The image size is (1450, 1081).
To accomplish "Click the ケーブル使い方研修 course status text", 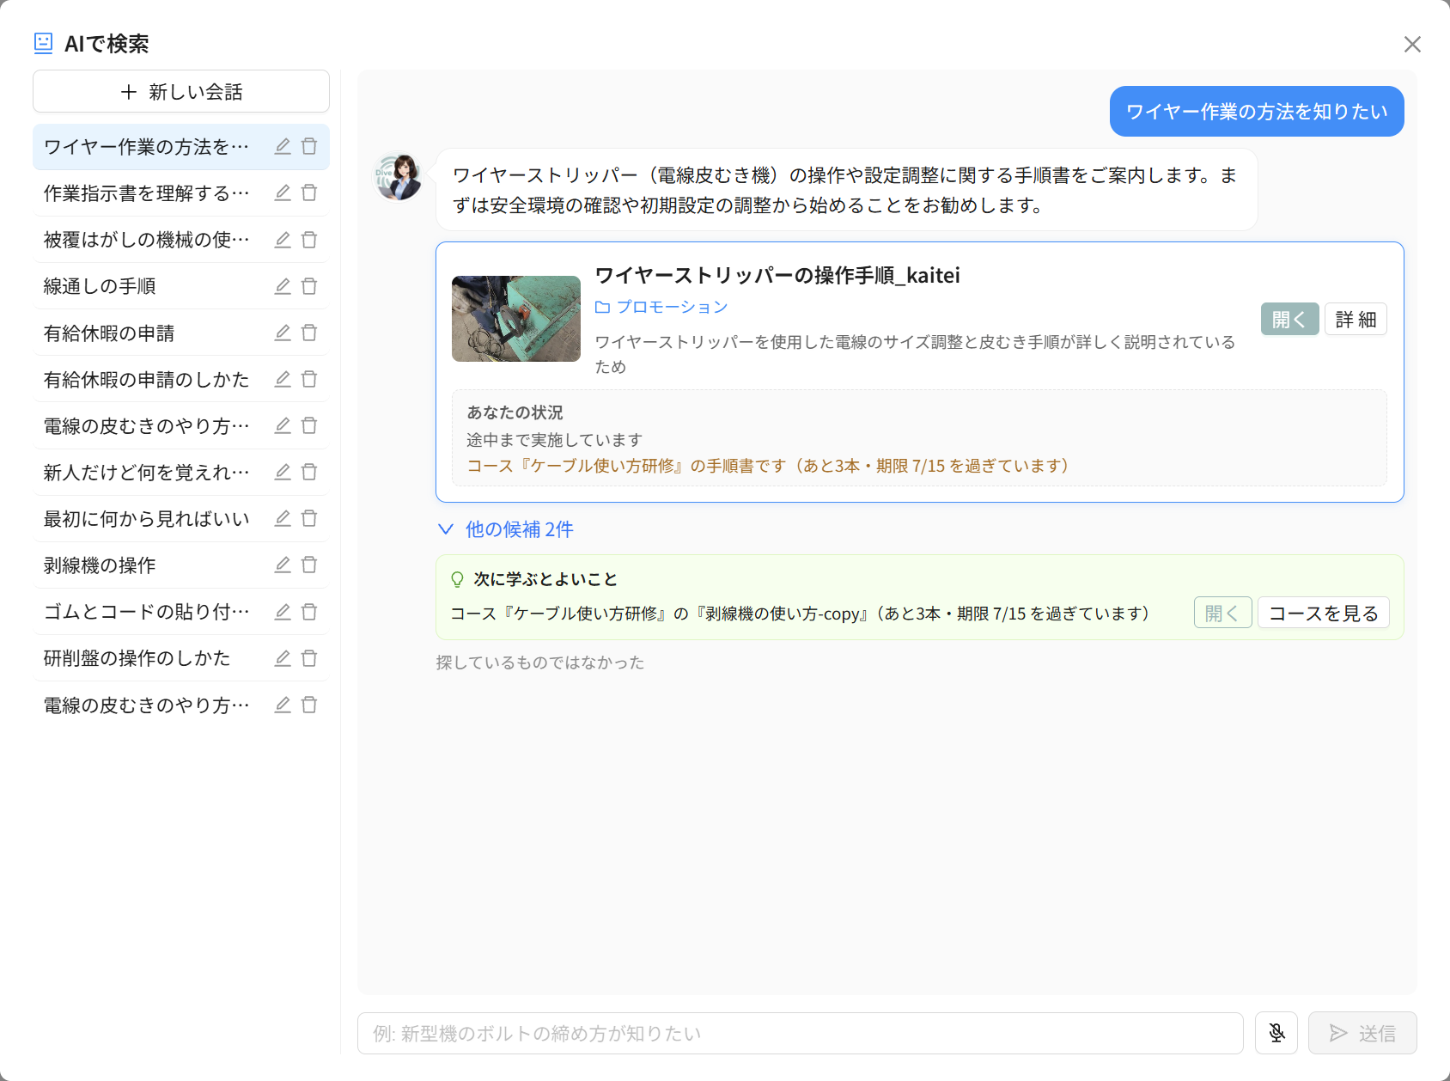I will tap(768, 466).
